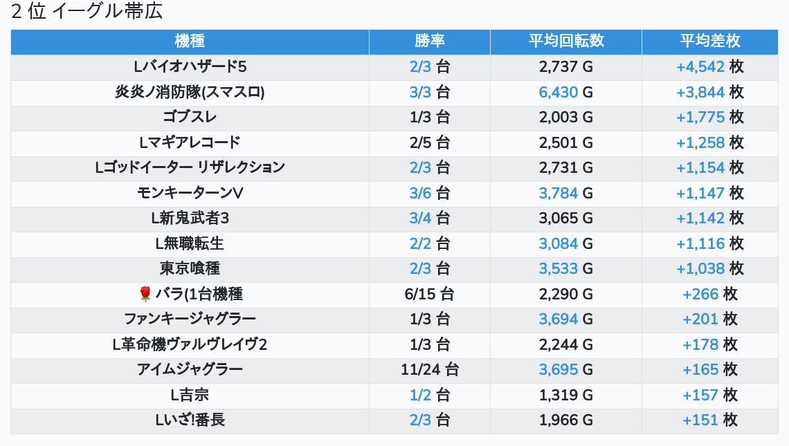This screenshot has height=446, width=789.
Task: Click the 2位 イーグル帯広 heading
Action: click(x=87, y=12)
